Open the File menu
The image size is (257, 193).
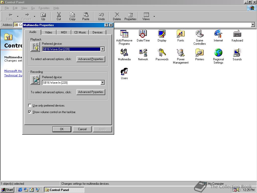pyautogui.click(x=7, y=8)
